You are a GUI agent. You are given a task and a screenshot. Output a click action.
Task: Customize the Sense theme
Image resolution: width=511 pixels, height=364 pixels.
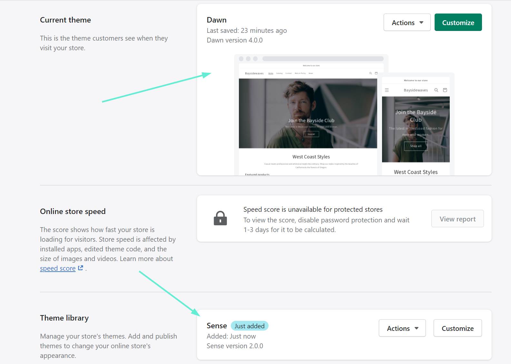tap(457, 328)
